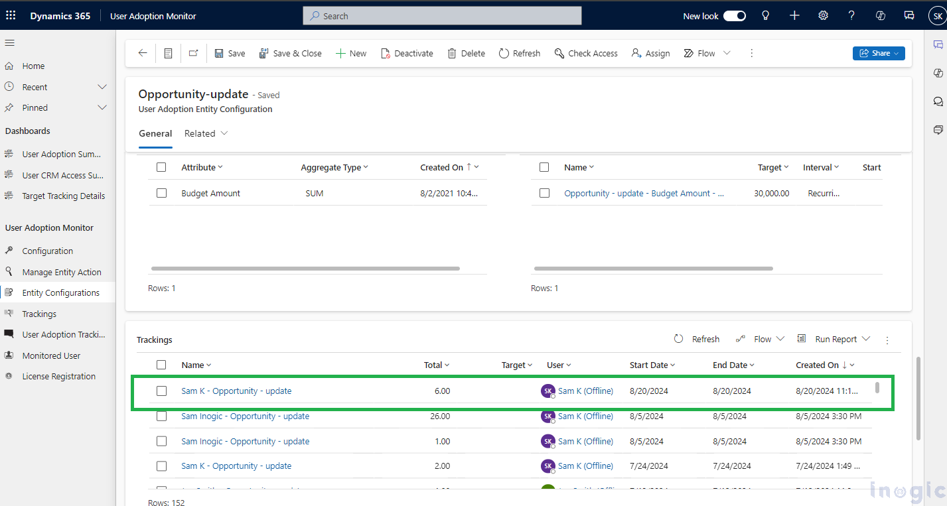
Task: Check the Budget Amount row checkbox
Action: 161,193
